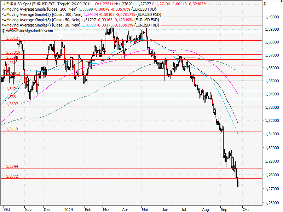
Task: Click the Moving Average Simple(4) line icon
Action: (x=4, y=25)
